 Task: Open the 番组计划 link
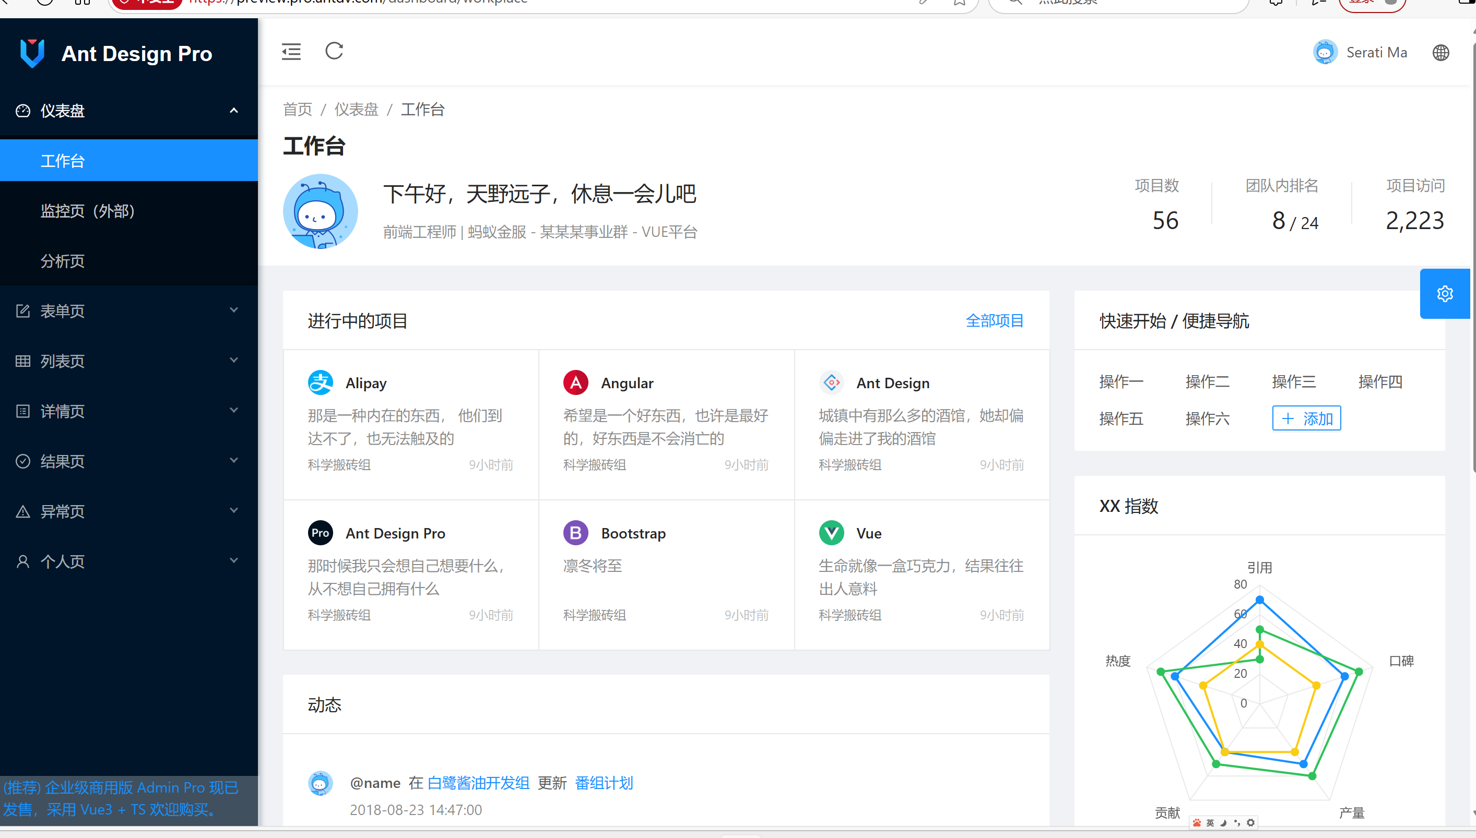pyautogui.click(x=604, y=783)
